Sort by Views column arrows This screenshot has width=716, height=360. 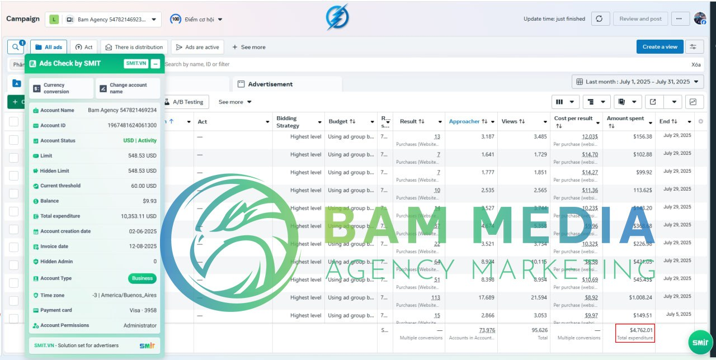(521, 121)
